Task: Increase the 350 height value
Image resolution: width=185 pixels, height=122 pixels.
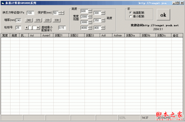Action: [x=103, y=19]
